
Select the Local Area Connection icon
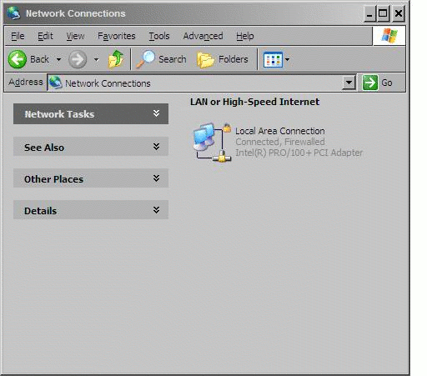[x=213, y=143]
